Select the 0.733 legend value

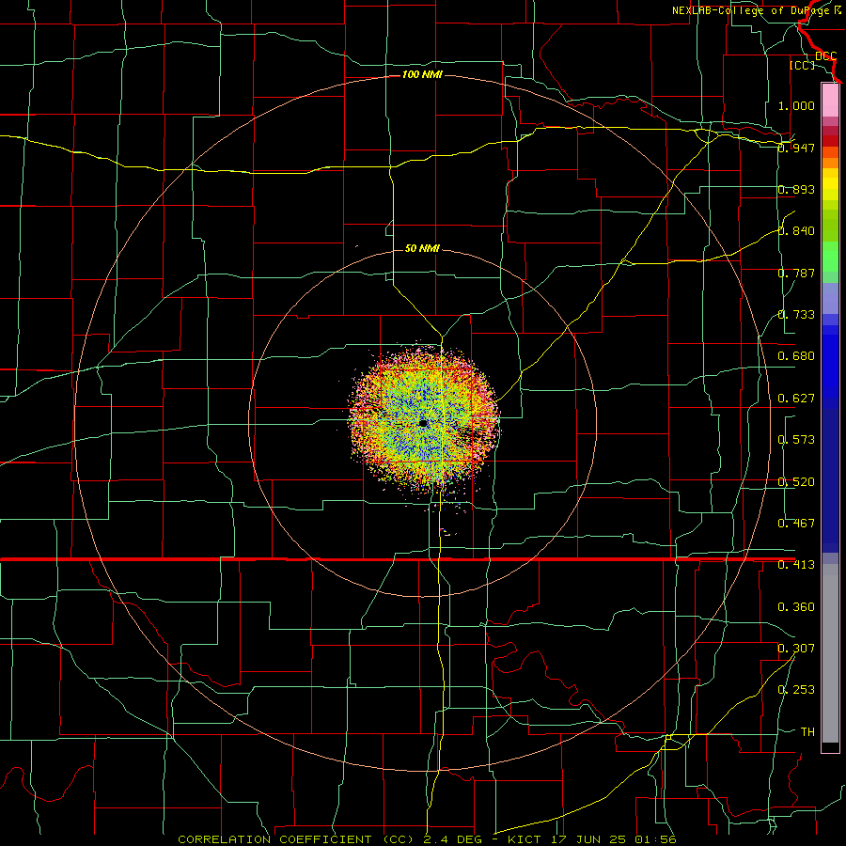pos(796,315)
